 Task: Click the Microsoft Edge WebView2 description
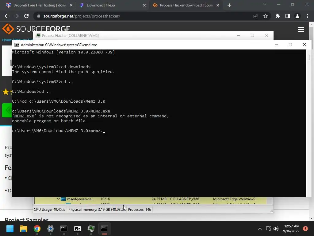click(234, 199)
